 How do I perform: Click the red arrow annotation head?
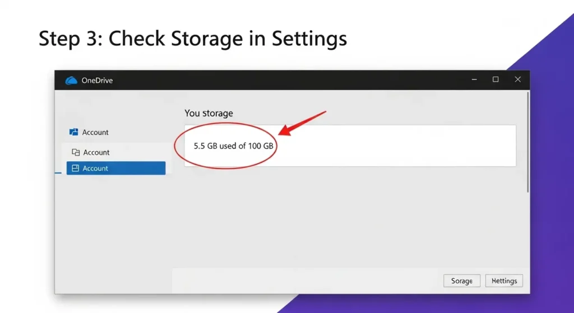click(284, 132)
